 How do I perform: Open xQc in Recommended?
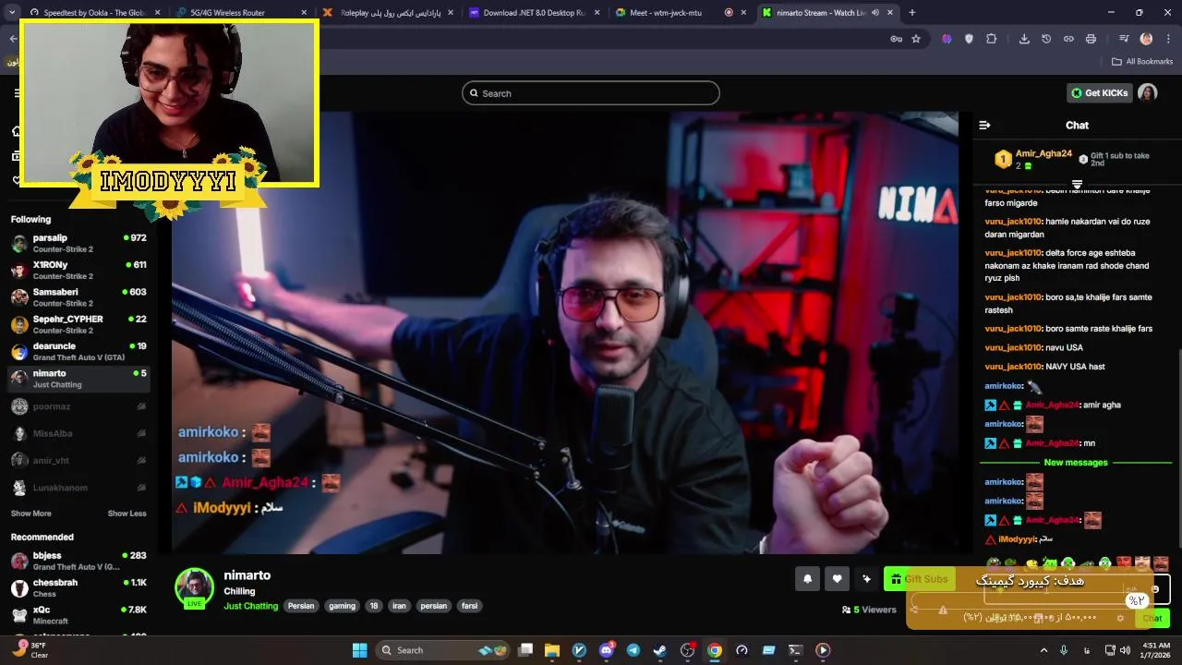(78, 614)
